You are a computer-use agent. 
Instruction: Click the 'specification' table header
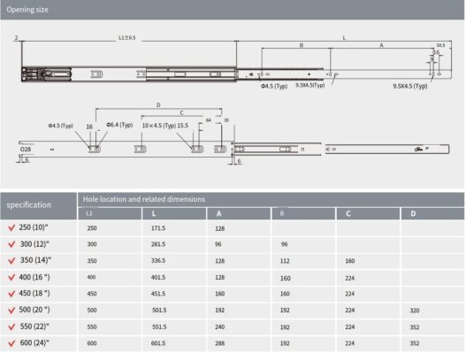[29, 205]
